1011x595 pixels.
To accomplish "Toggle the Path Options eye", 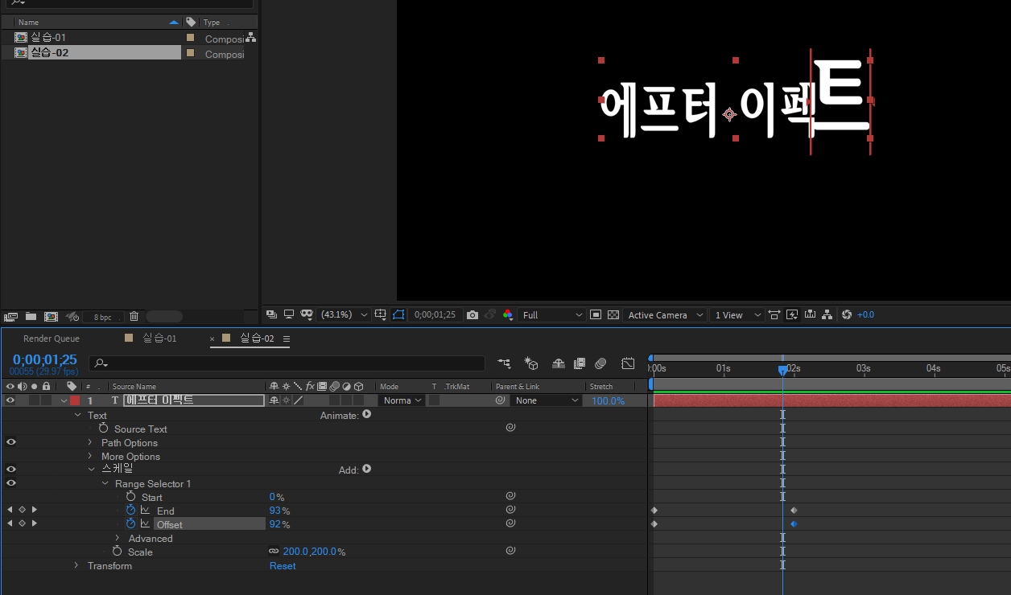I will (10, 441).
